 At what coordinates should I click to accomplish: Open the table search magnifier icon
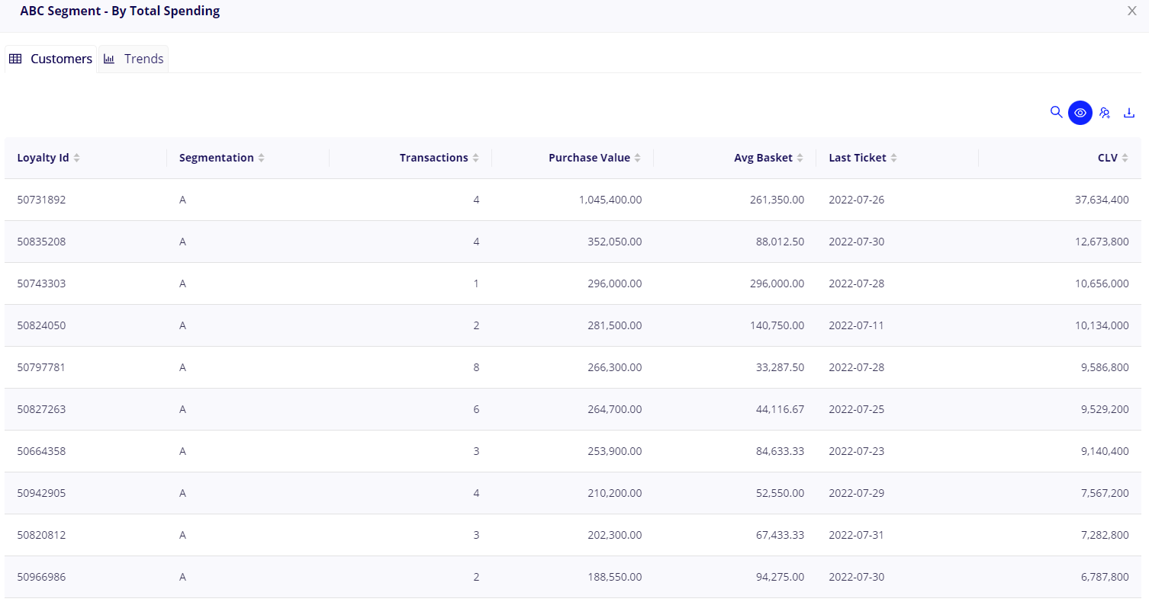click(1056, 112)
